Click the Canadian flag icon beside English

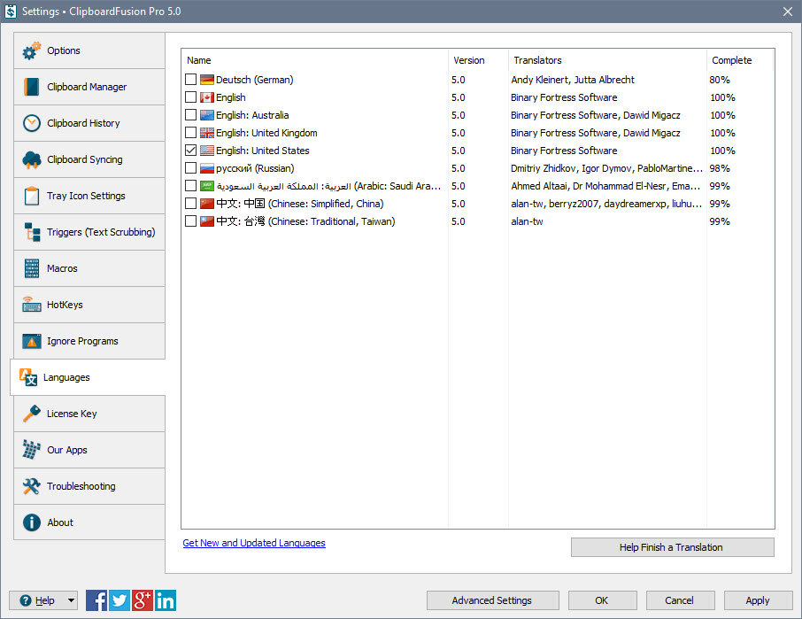coord(207,97)
